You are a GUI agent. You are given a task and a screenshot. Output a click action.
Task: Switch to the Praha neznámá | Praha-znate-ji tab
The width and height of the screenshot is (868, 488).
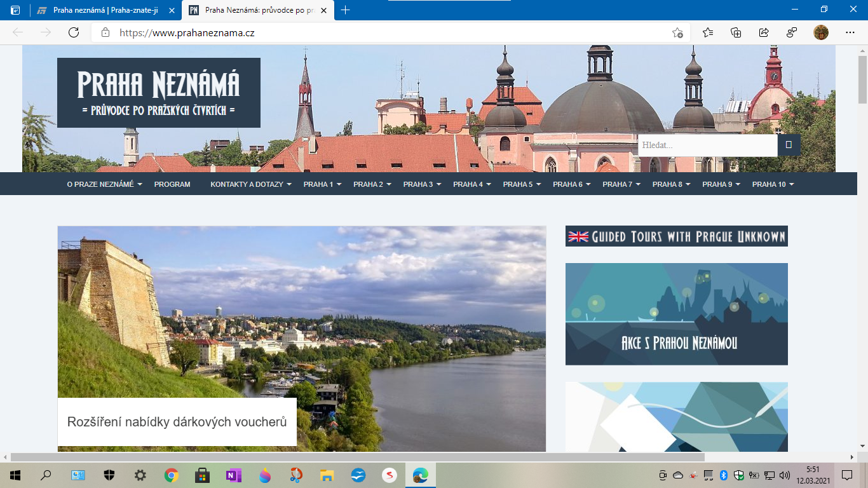pos(106,10)
